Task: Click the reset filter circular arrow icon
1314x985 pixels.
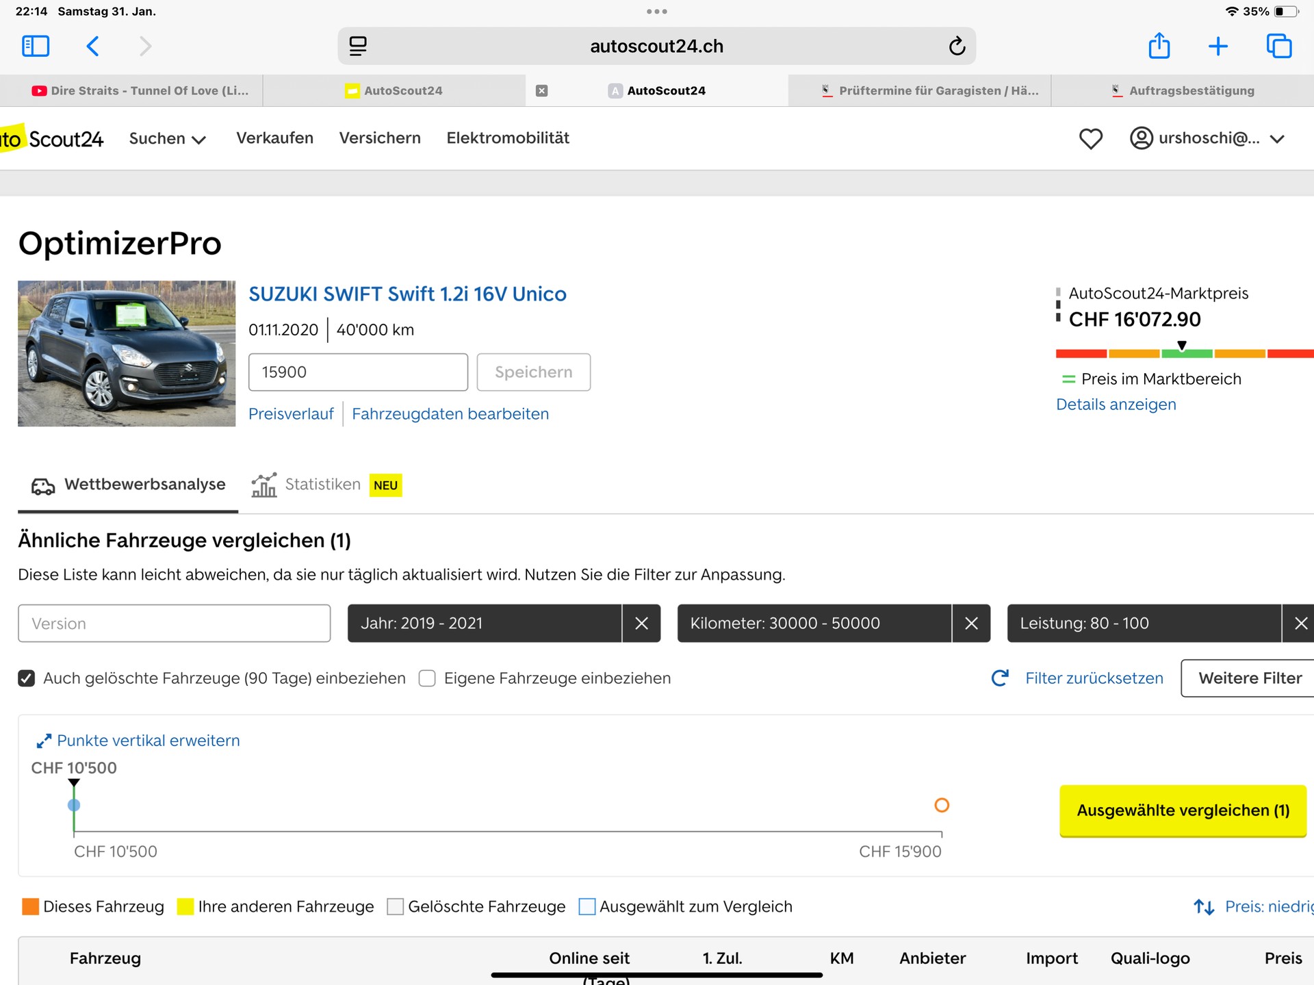Action: [1000, 678]
